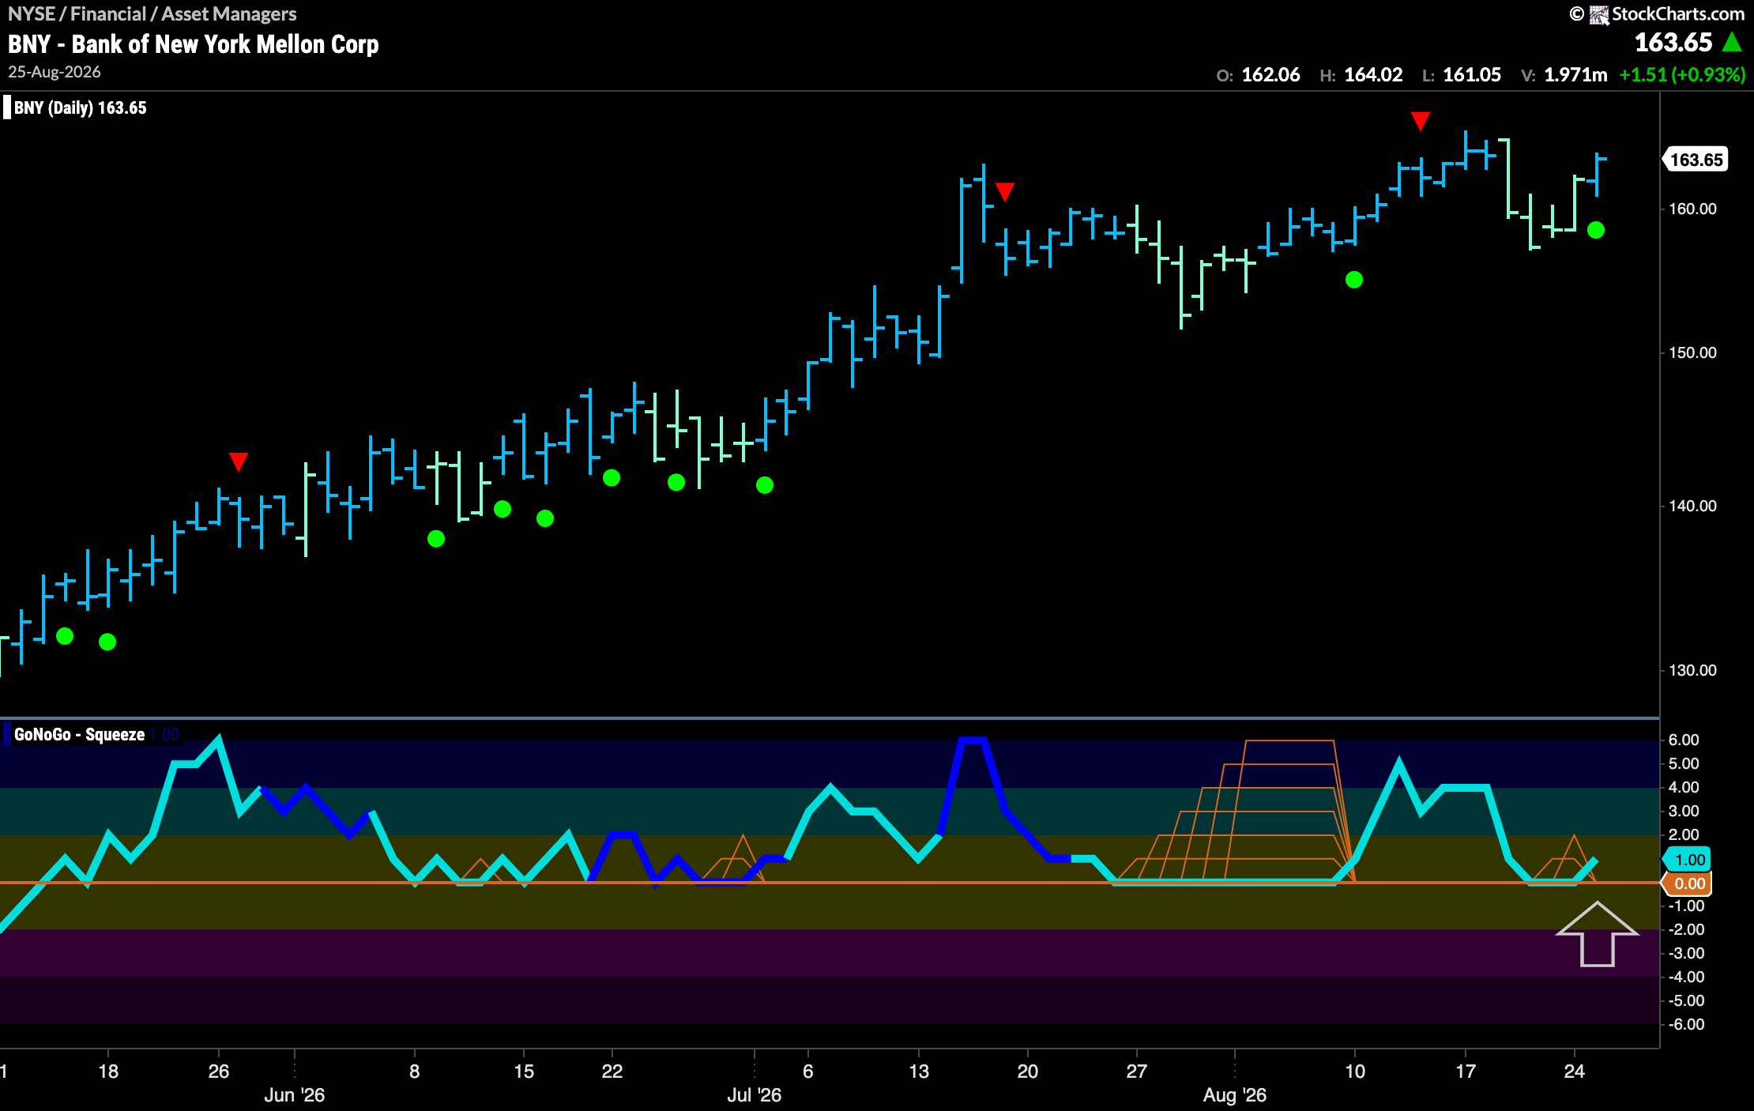Click the red down-triangle marker near Jul 17
Screen dimensions: 1754x1111
pyautogui.click(x=1004, y=191)
